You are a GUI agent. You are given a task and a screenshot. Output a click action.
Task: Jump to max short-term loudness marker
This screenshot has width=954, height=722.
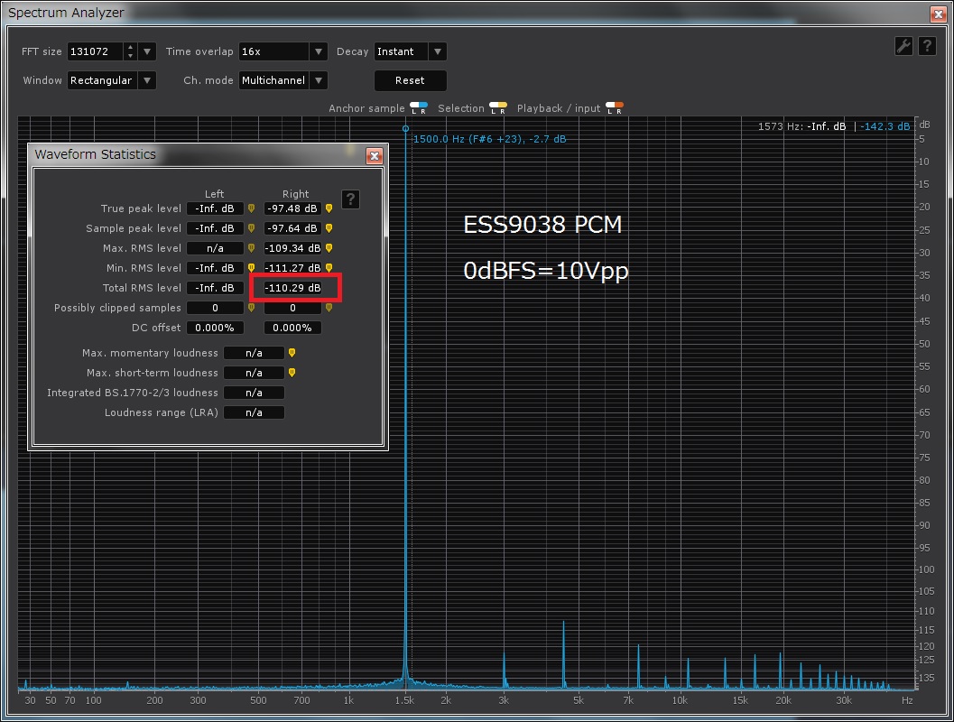pyautogui.click(x=292, y=373)
